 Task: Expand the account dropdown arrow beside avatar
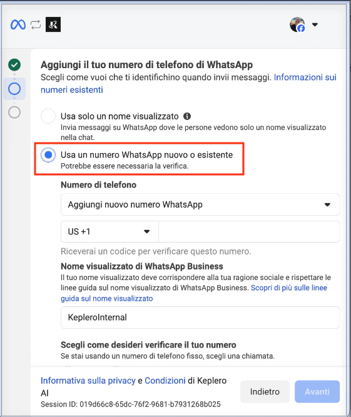[315, 25]
